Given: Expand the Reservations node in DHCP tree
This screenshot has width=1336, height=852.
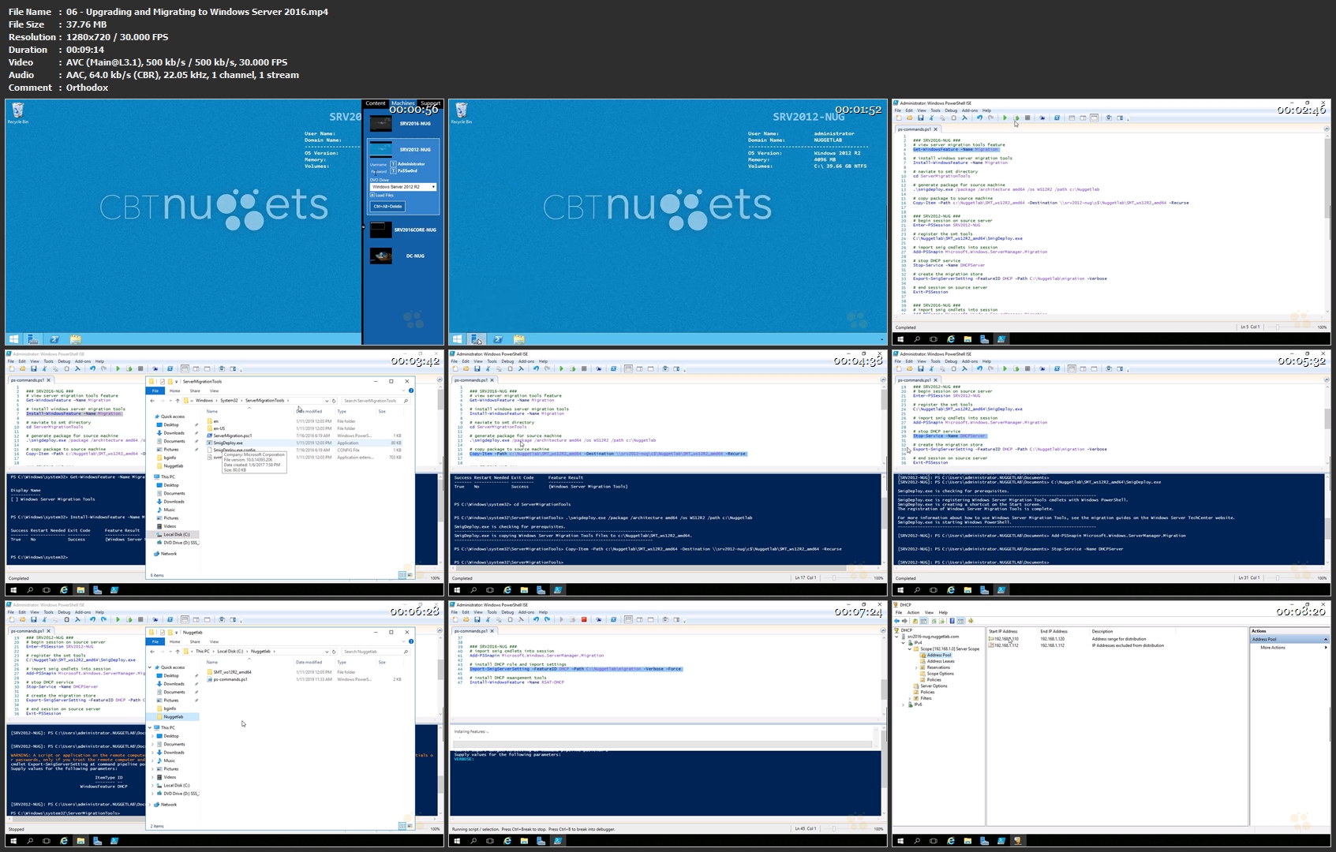Looking at the screenshot, I should (916, 667).
